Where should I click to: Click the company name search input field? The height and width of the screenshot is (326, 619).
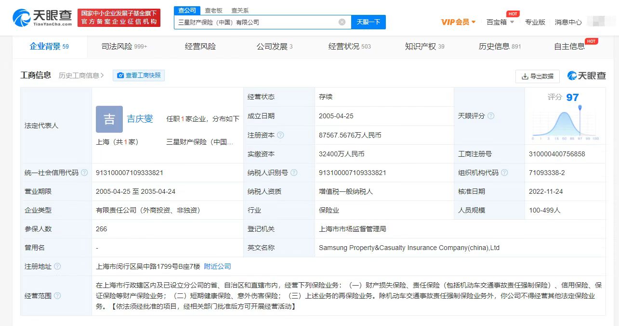[260, 22]
